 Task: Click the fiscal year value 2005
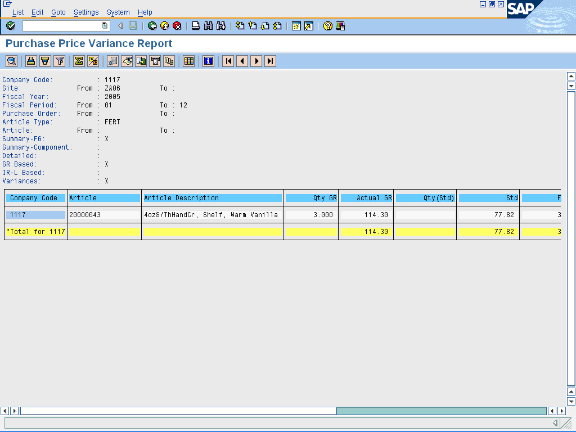click(112, 97)
